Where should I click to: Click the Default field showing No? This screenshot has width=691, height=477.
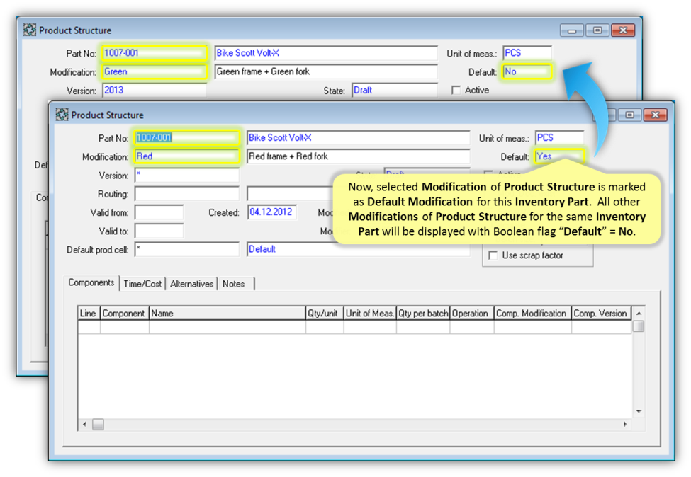[x=527, y=71]
